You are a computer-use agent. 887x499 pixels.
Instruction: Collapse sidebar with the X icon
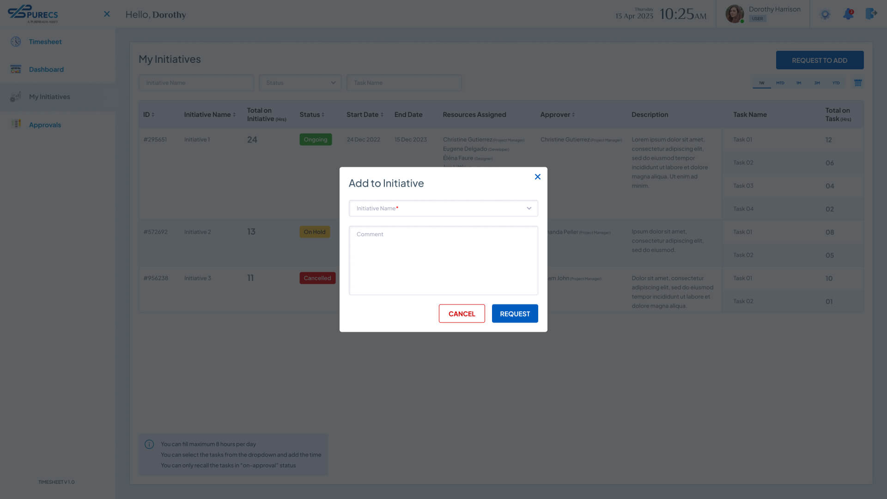click(x=107, y=14)
